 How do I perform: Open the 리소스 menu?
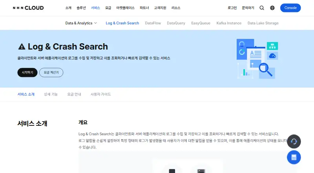[x=176, y=8]
